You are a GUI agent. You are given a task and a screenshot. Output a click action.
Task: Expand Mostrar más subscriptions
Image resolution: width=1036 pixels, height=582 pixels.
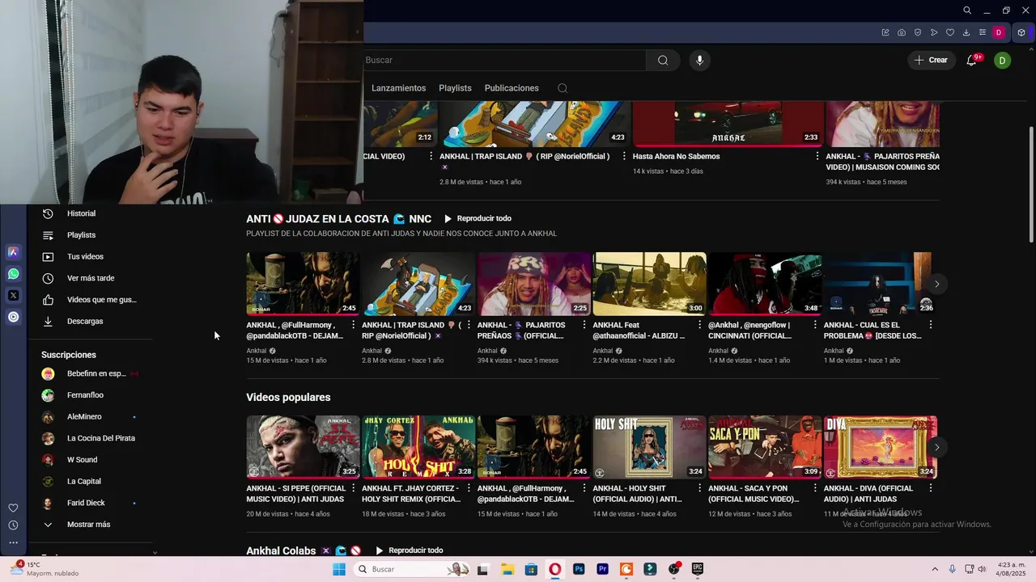pyautogui.click(x=89, y=525)
